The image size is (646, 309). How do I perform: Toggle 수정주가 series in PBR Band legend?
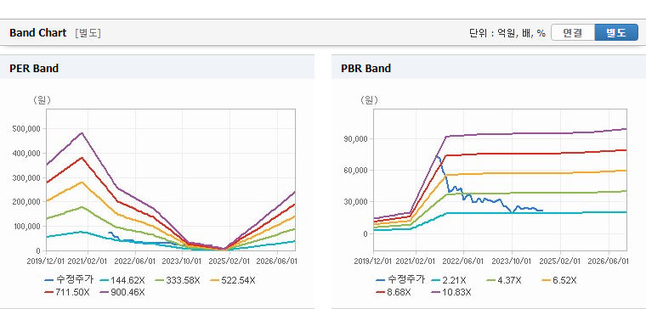pos(401,280)
